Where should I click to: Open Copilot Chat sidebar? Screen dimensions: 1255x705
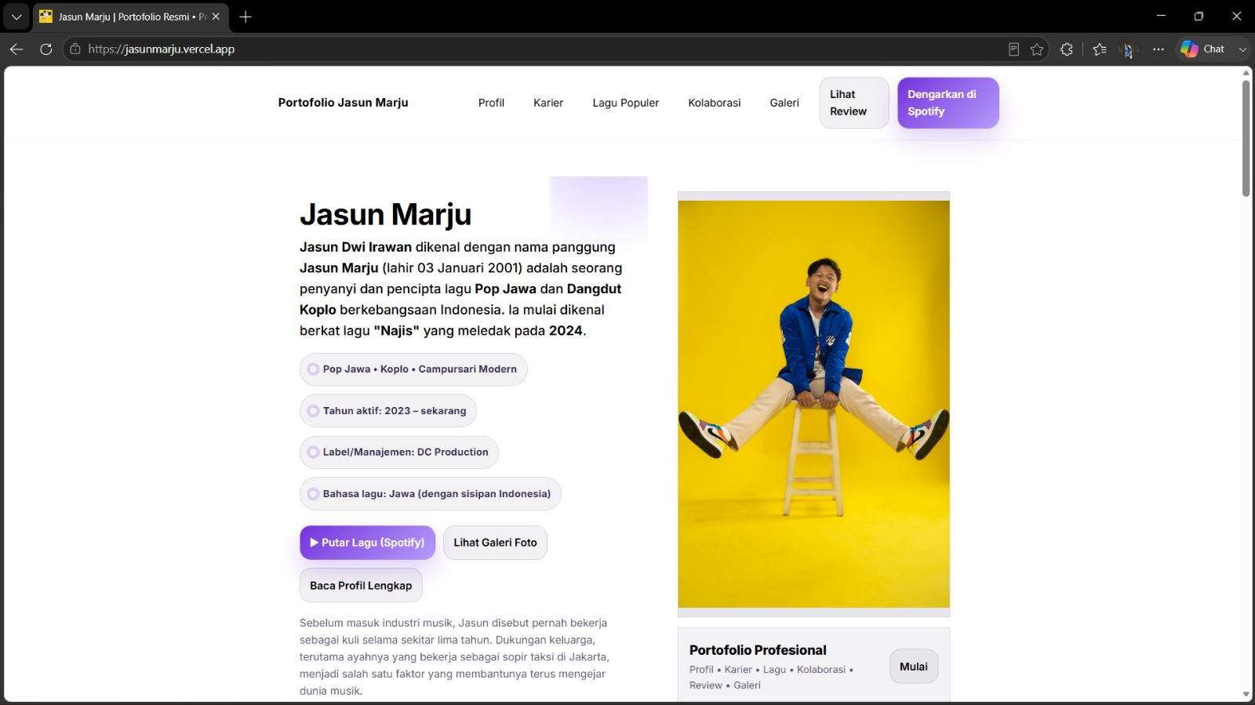point(1203,49)
